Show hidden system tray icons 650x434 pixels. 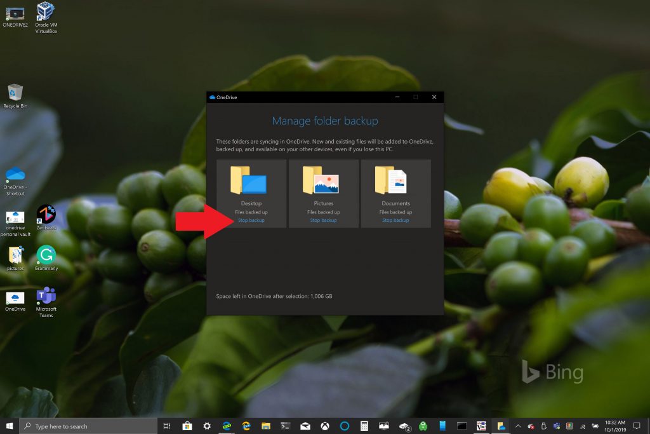point(518,426)
